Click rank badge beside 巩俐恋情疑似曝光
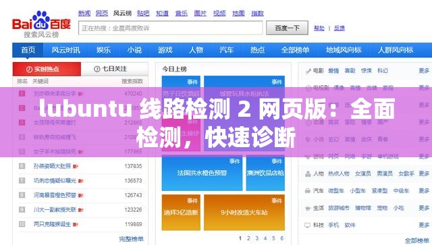The image size is (432, 245). click(22, 181)
